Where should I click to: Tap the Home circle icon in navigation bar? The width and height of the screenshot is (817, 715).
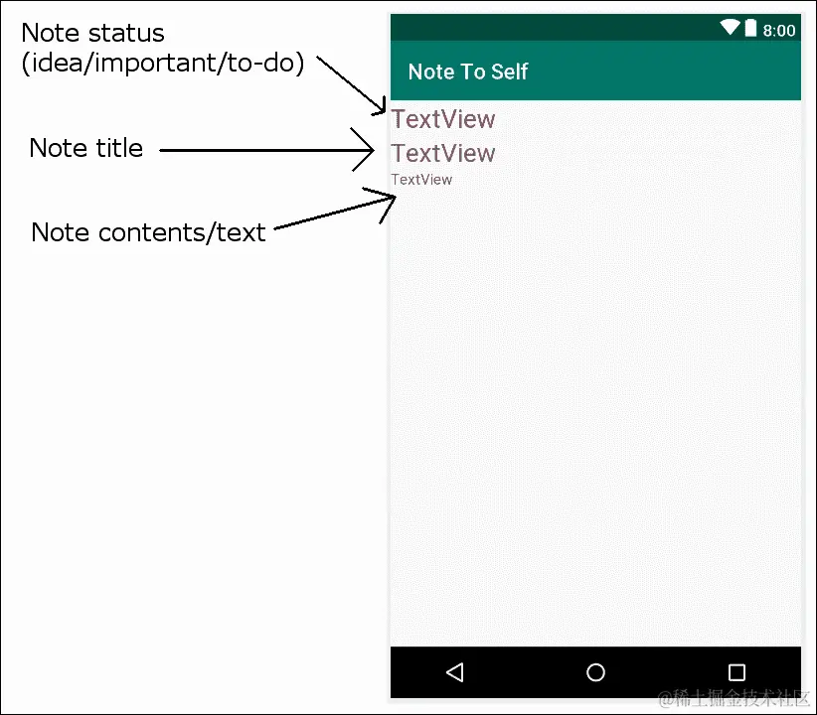point(594,672)
